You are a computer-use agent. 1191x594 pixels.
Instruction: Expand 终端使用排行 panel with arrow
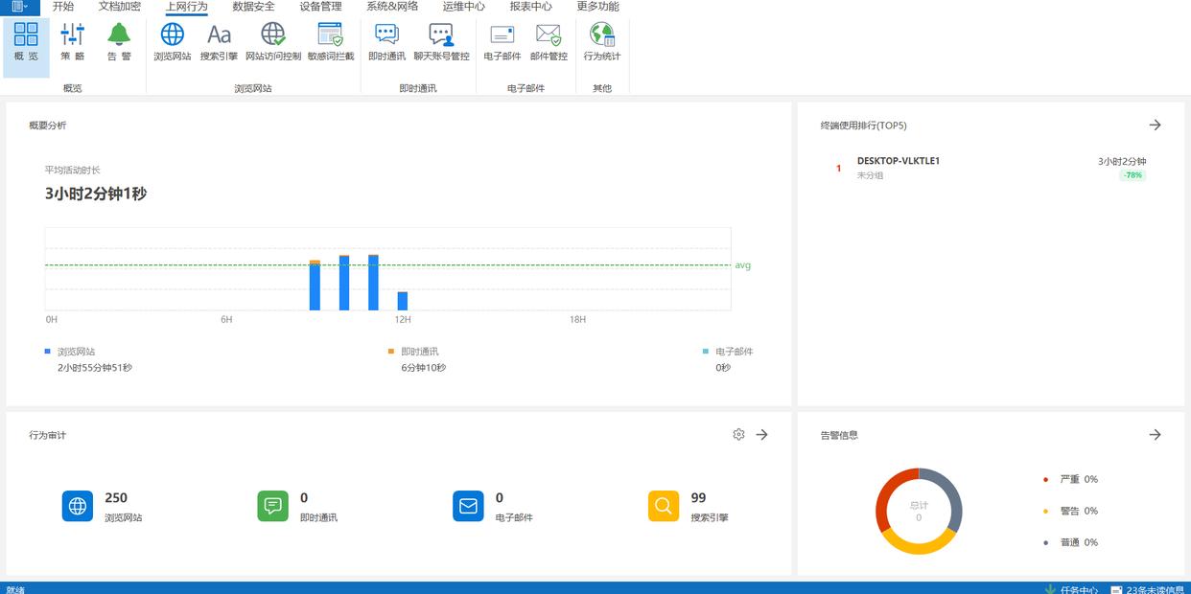click(1155, 126)
